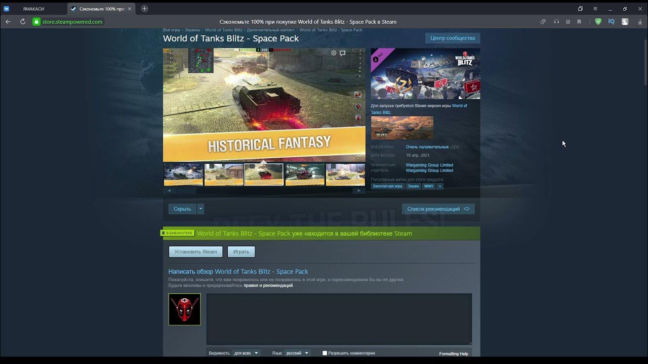Go to Все игры breadcrumb

click(172, 30)
